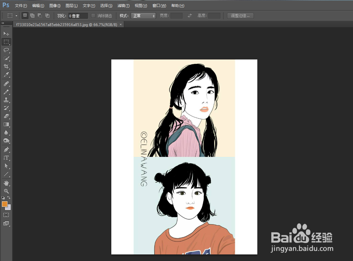The height and width of the screenshot is (261, 353).
Task: Select the Zoom tool
Action: 6,191
